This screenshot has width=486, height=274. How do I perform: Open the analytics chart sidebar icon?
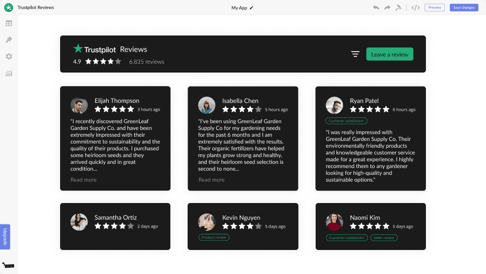pyautogui.click(x=9, y=73)
